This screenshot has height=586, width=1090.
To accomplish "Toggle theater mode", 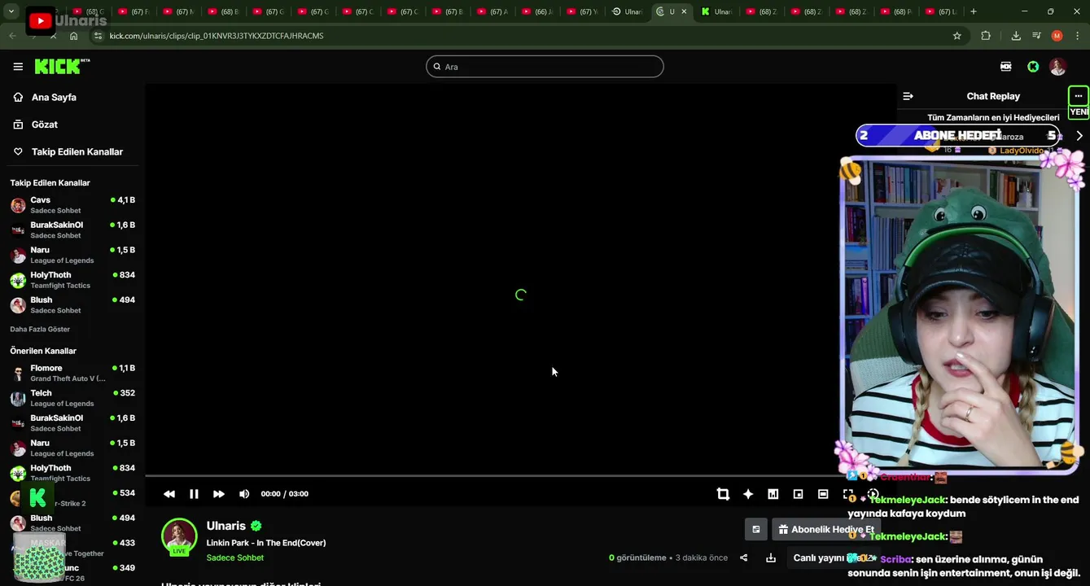I will [823, 494].
